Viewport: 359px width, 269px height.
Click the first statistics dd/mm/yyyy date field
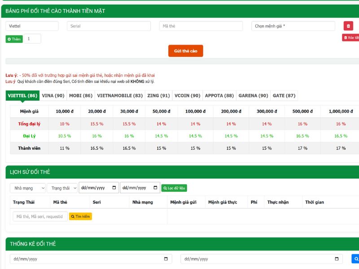click(91, 259)
